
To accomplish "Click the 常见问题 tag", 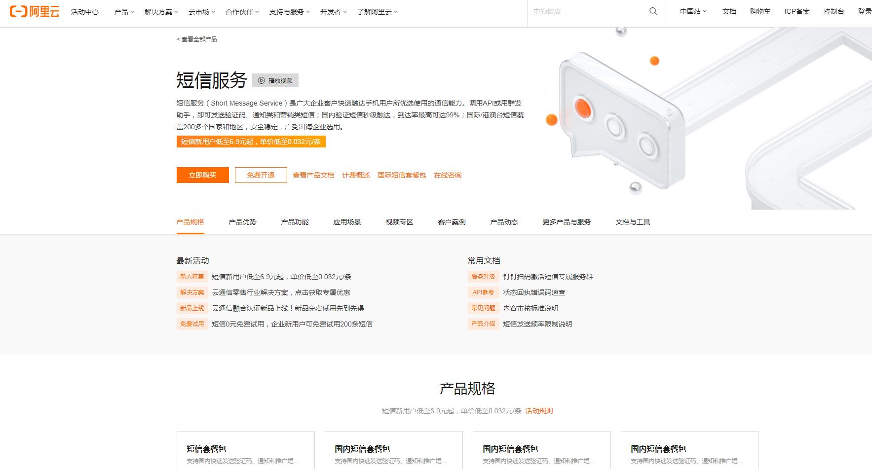I will tap(483, 308).
